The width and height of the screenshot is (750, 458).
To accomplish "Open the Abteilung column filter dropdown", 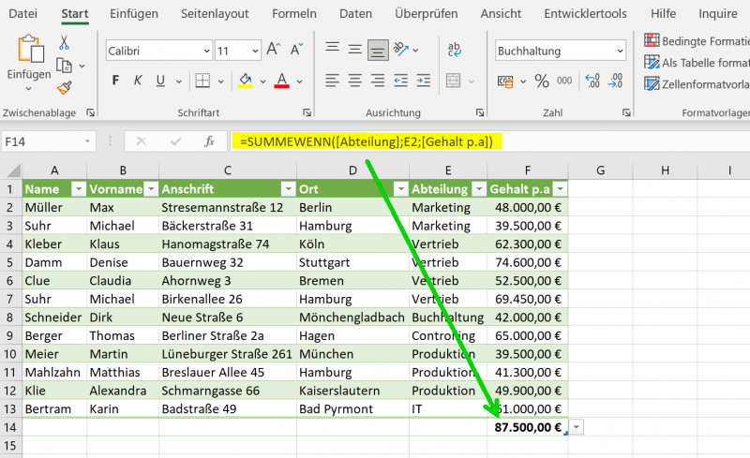I will pos(478,189).
